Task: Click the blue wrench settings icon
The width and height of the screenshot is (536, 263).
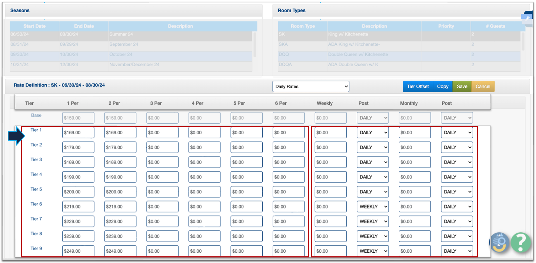Action: point(527,18)
